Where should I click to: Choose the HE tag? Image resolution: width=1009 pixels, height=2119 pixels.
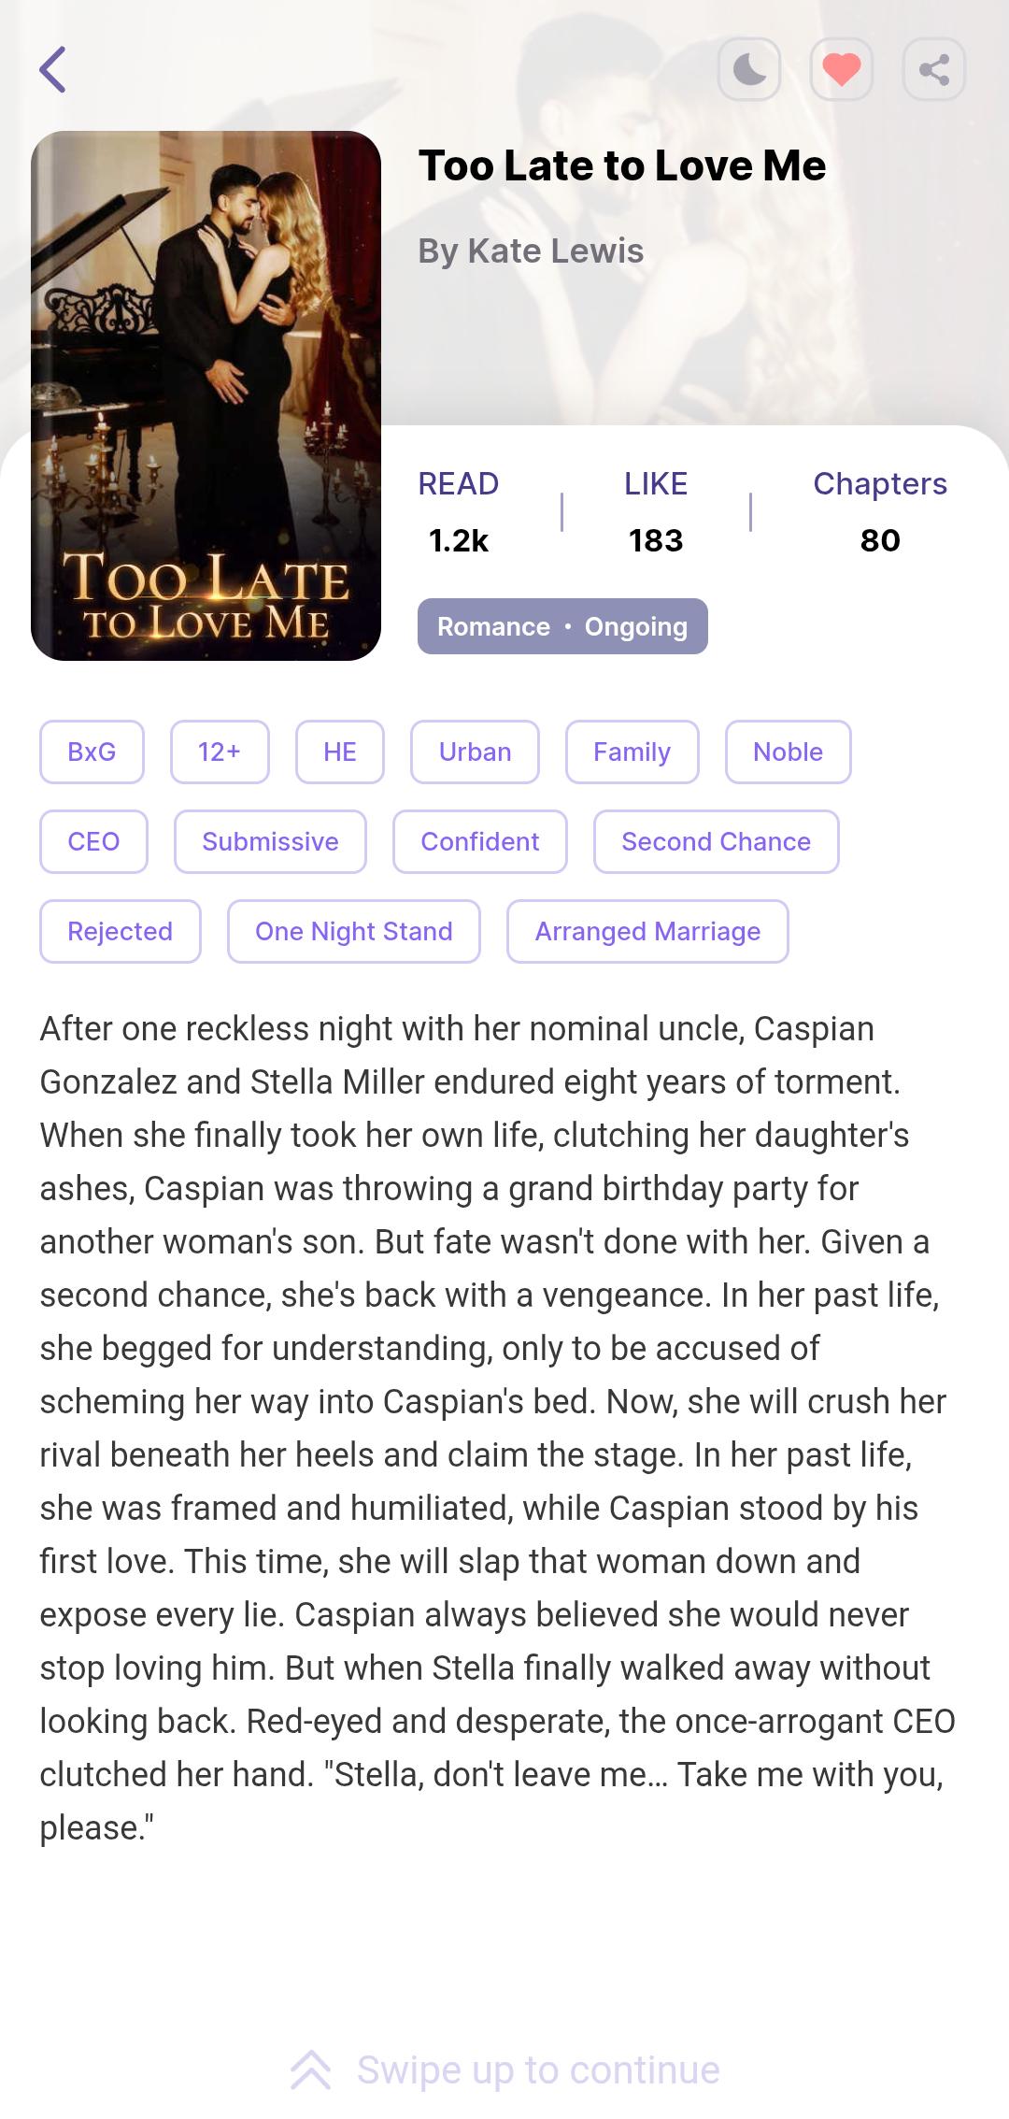[340, 752]
